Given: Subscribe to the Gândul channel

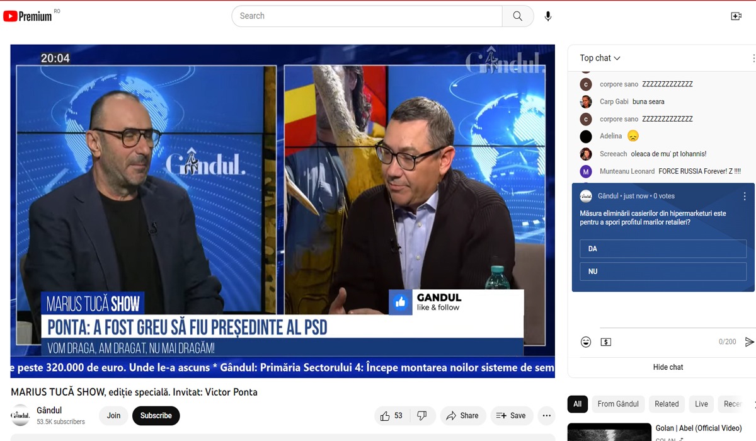Looking at the screenshot, I should tap(156, 416).
